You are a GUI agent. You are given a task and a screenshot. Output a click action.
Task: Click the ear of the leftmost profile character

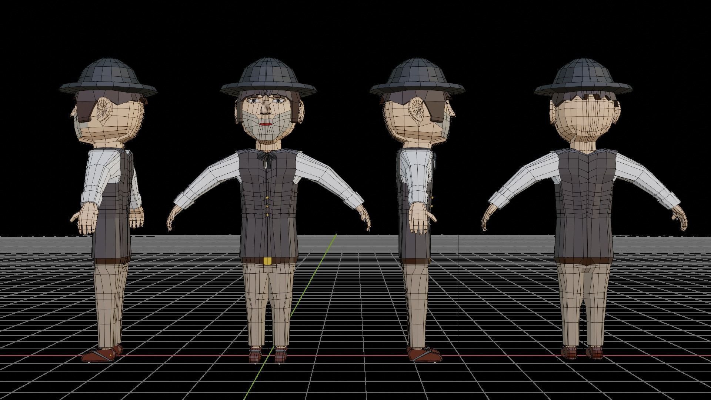[105, 109]
